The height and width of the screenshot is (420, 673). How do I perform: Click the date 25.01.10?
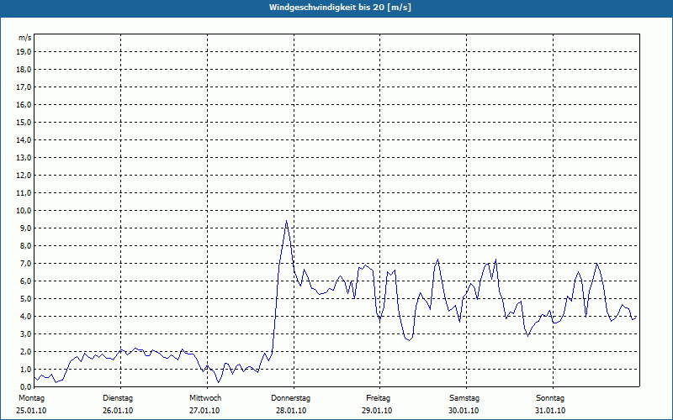tap(31, 411)
